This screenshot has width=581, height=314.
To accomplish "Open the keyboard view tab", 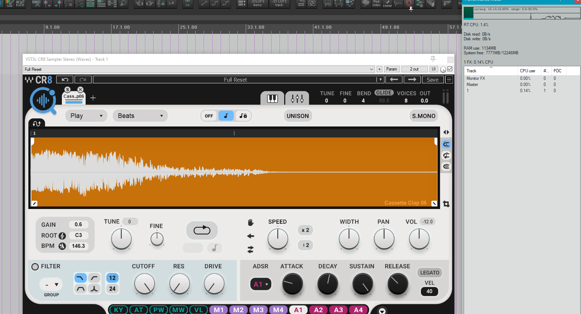I will [272, 98].
